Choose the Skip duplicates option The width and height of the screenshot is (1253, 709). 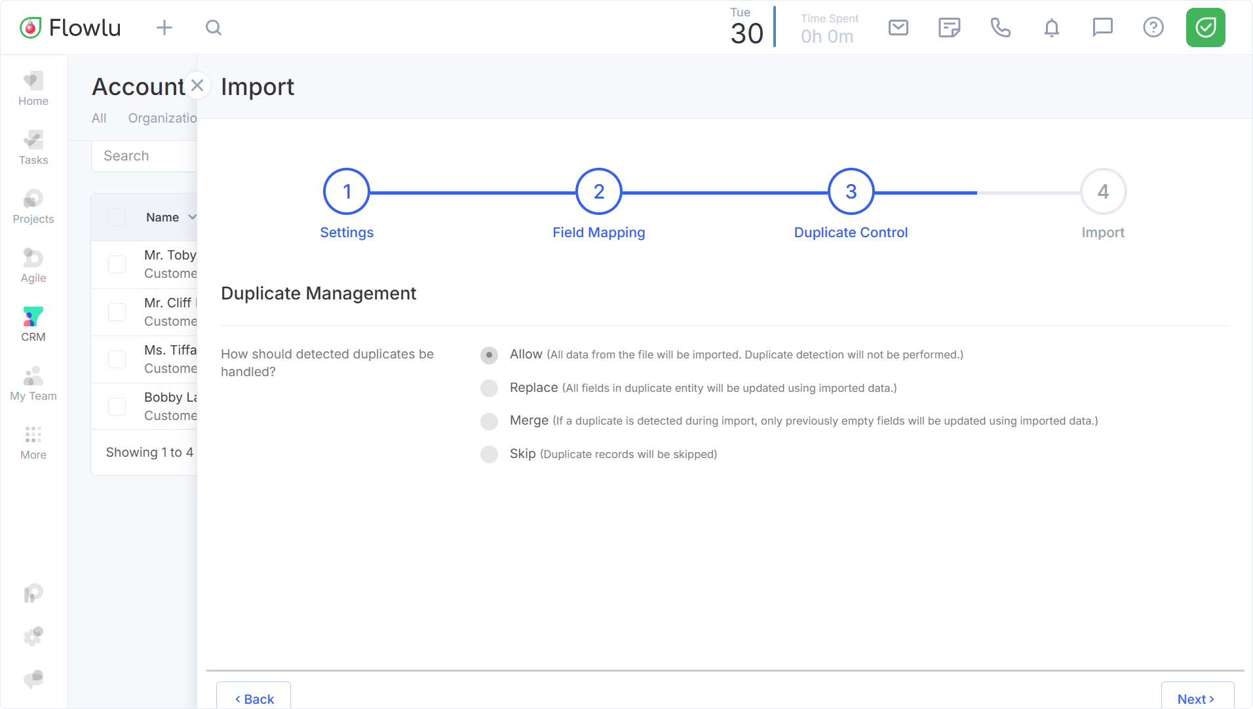pyautogui.click(x=489, y=454)
